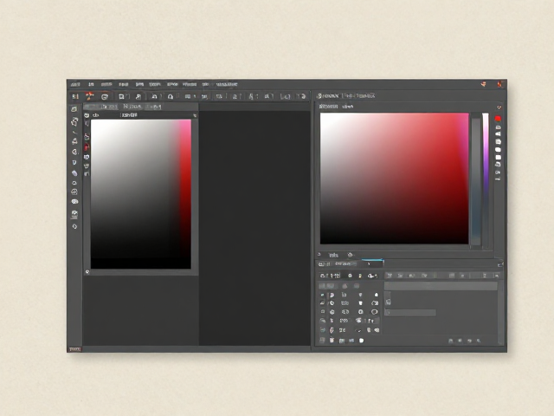Image resolution: width=554 pixels, height=416 pixels.
Task: Select the red icon in the left panel's tool column
Action: [87, 147]
